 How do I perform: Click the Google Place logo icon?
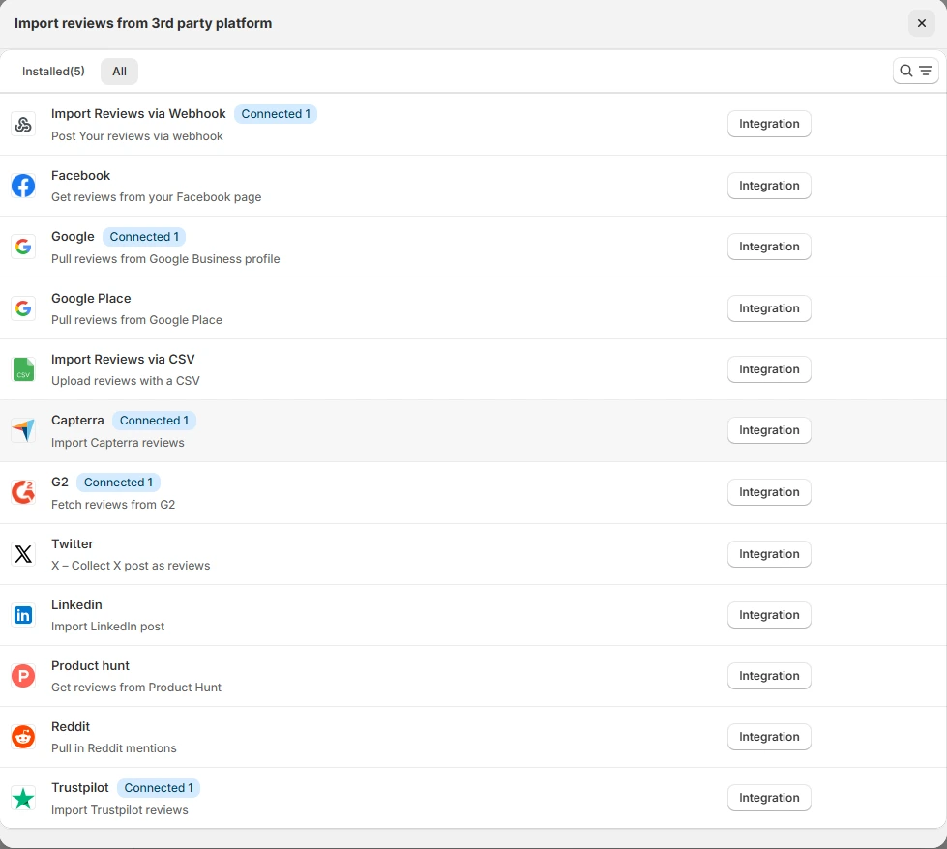click(x=23, y=308)
